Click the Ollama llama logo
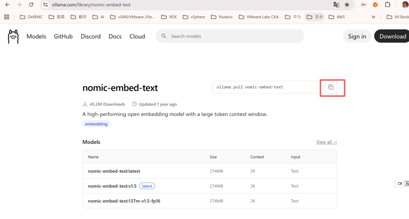 (13, 36)
